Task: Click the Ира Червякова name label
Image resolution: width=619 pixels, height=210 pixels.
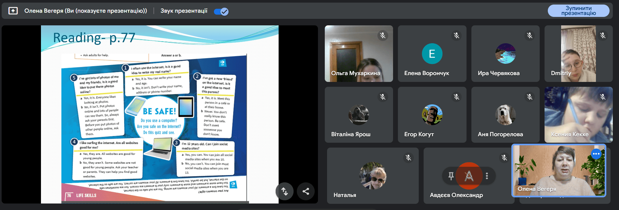Action: (499, 73)
